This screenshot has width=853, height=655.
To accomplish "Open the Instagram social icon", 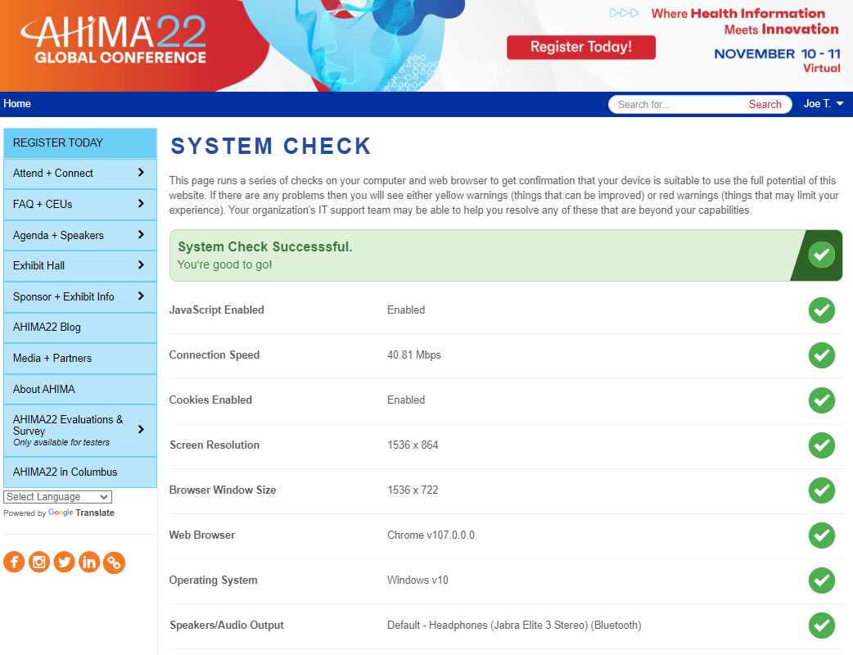I will coord(39,562).
